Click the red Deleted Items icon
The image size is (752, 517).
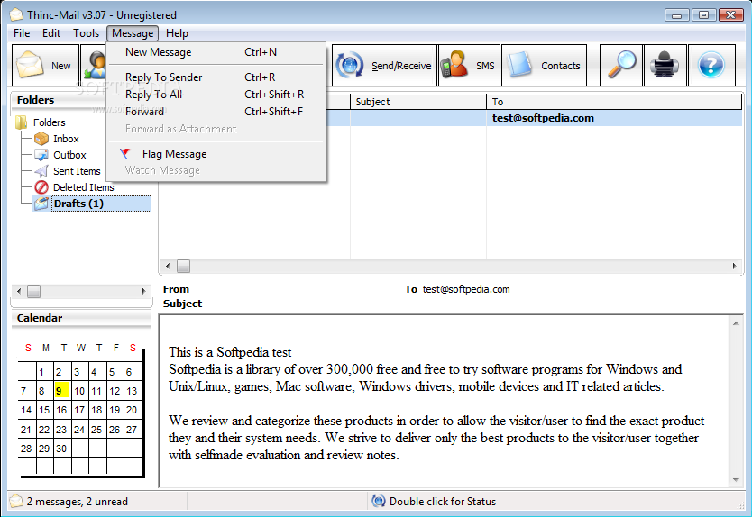[x=41, y=187]
